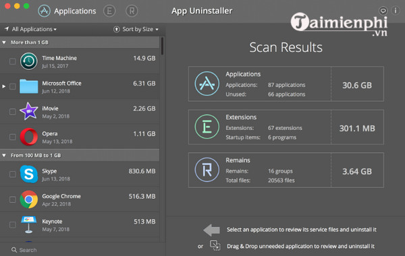Click the 14.9 GB size value

click(144, 58)
